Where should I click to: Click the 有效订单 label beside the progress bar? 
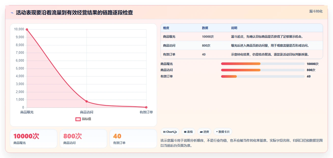(x=167, y=76)
